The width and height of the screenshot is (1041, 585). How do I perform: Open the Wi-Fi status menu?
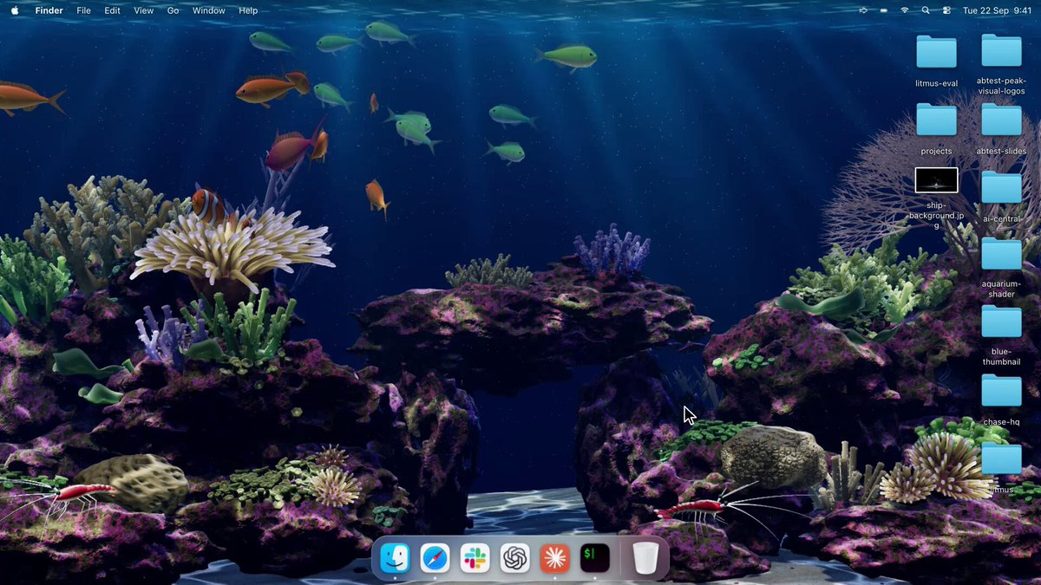pyautogui.click(x=905, y=10)
